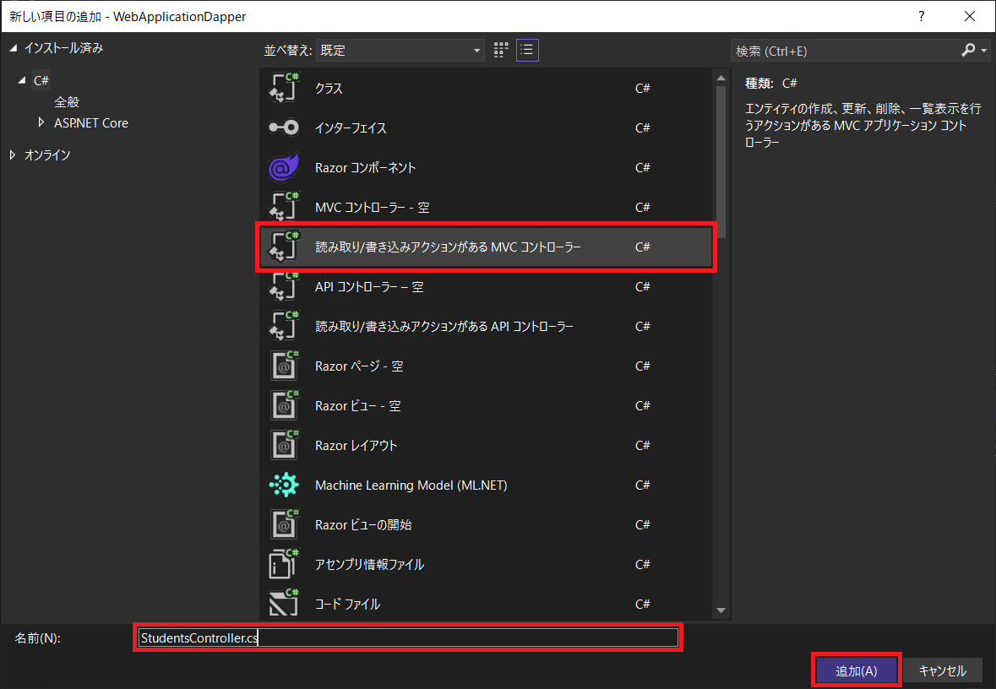Select the クラス template icon

pos(285,88)
